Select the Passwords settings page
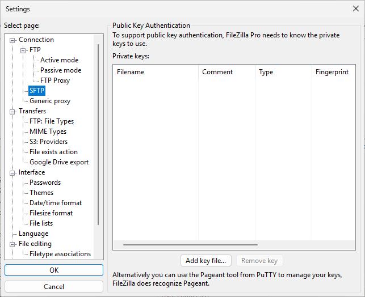Screen dimensions: 365x297 point(45,183)
